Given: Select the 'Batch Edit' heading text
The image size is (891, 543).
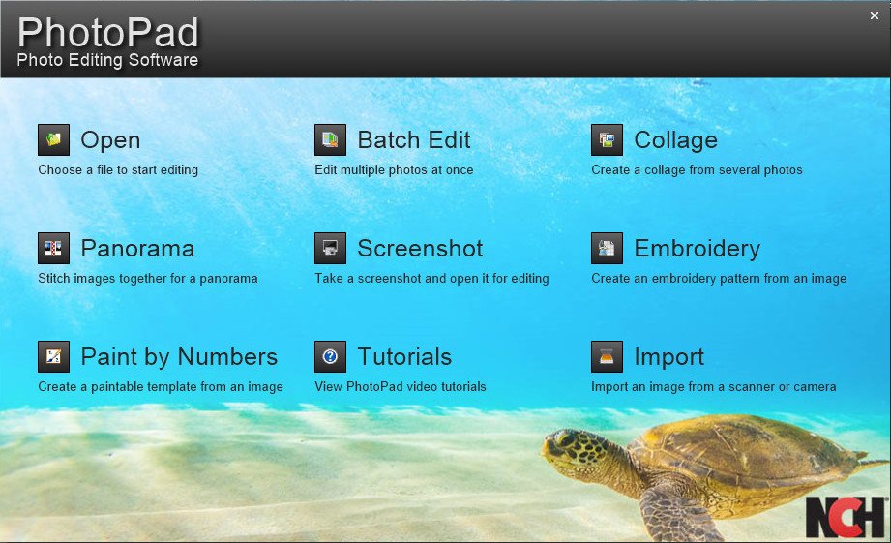Looking at the screenshot, I should [x=414, y=140].
